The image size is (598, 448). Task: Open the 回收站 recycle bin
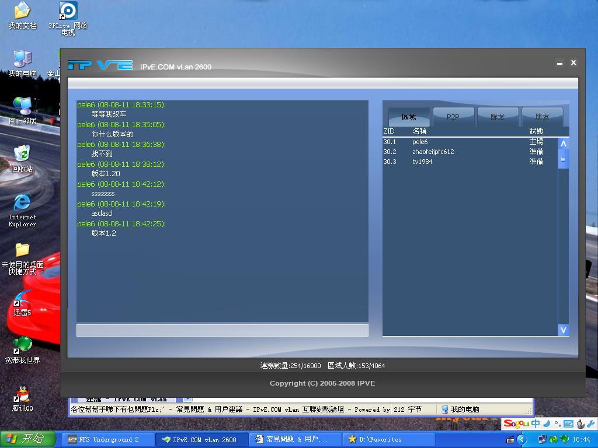point(22,154)
